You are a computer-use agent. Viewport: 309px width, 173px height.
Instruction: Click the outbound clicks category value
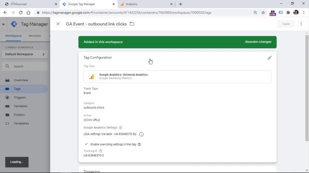[94, 108]
